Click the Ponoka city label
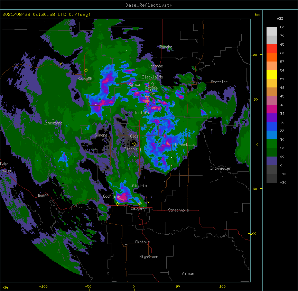298x291 pixels. [166, 47]
